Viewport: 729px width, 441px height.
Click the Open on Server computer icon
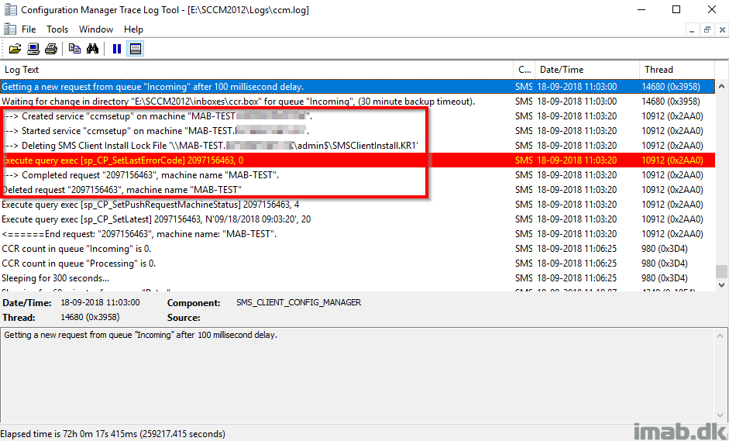[33, 49]
